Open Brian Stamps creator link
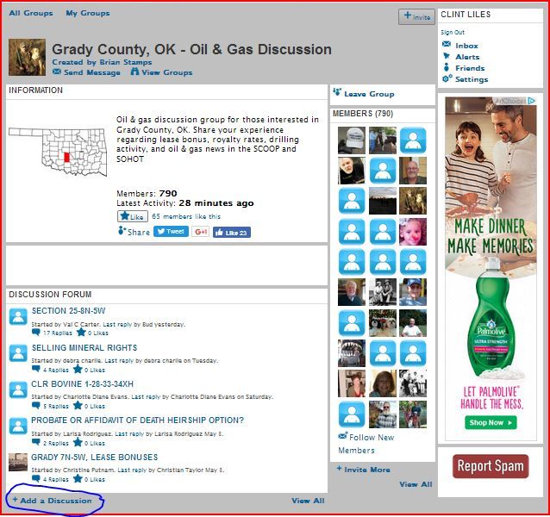This screenshot has height=517, width=550. [x=126, y=62]
